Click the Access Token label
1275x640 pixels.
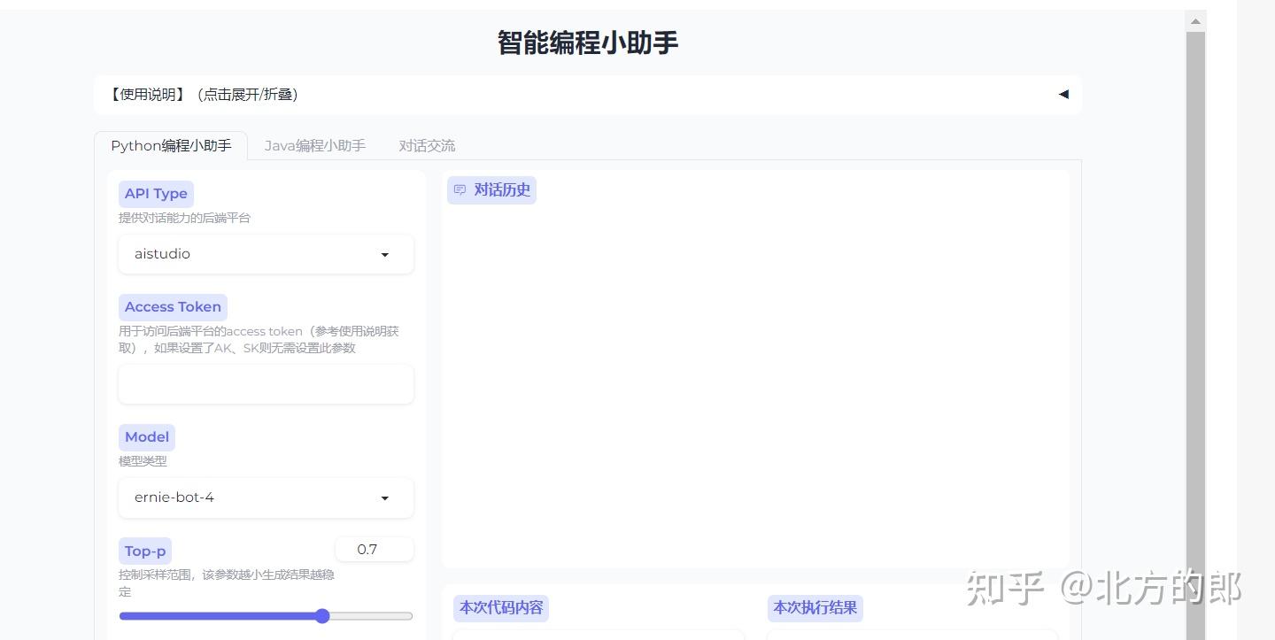(x=173, y=307)
